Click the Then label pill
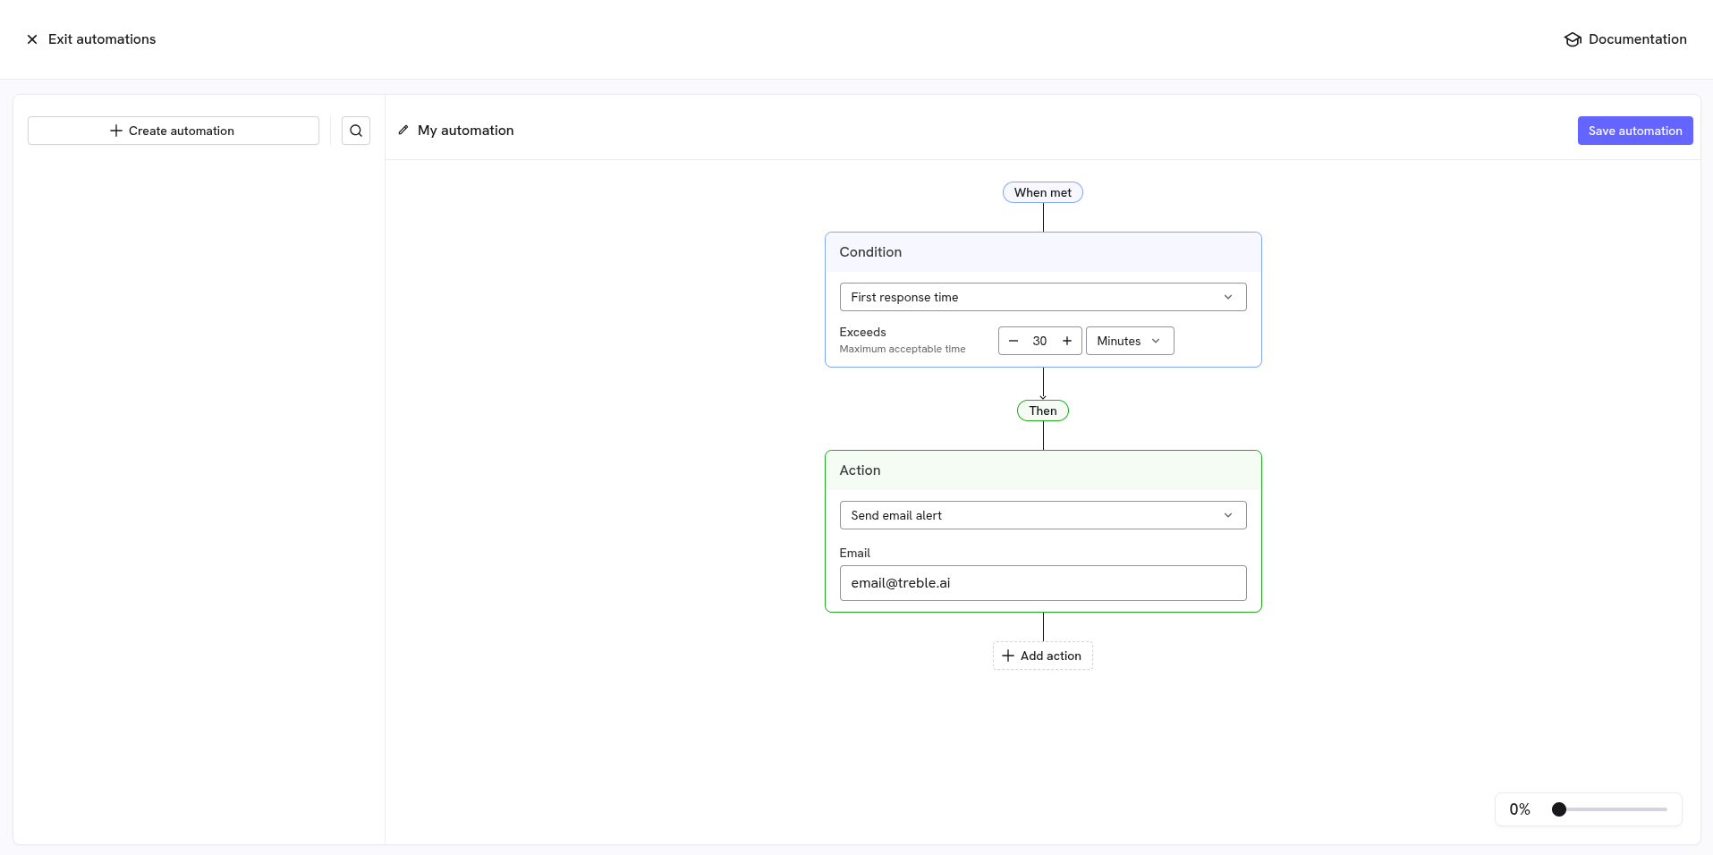The image size is (1713, 855). pos(1043,411)
